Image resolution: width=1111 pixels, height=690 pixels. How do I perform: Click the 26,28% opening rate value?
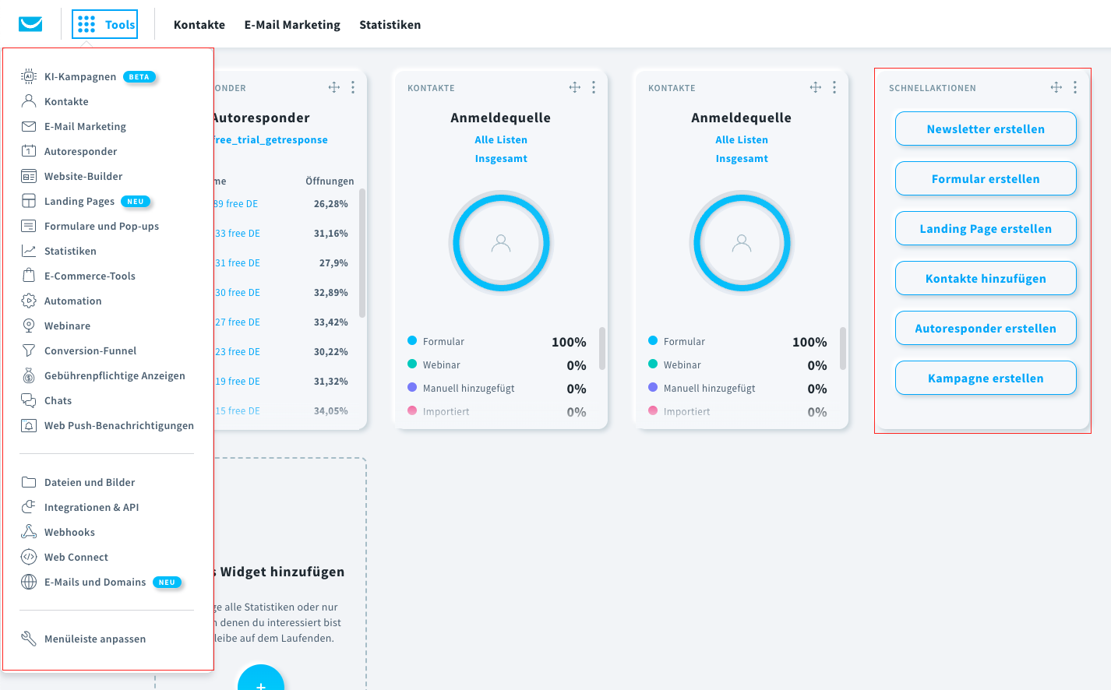point(331,204)
